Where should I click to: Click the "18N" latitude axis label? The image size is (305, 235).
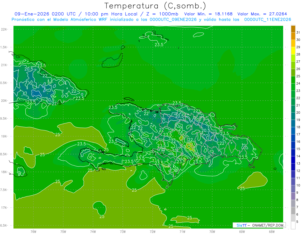(x=4, y=172)
